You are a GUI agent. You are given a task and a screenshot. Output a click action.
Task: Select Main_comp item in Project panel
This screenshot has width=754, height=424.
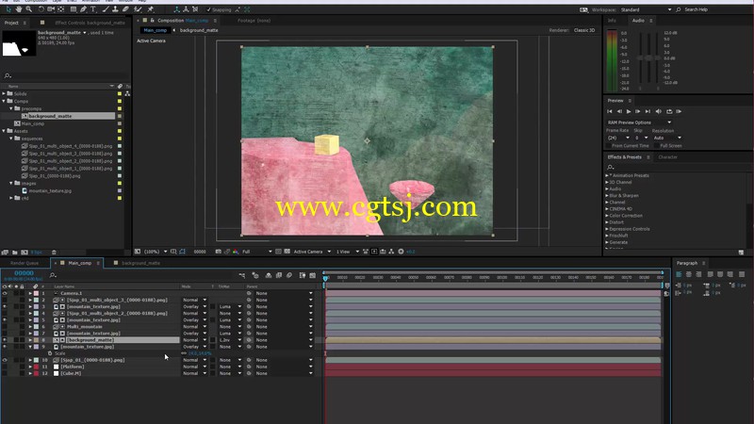(33, 124)
